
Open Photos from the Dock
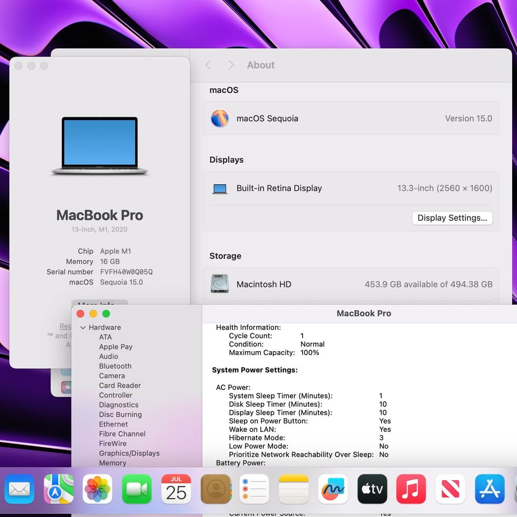97,489
